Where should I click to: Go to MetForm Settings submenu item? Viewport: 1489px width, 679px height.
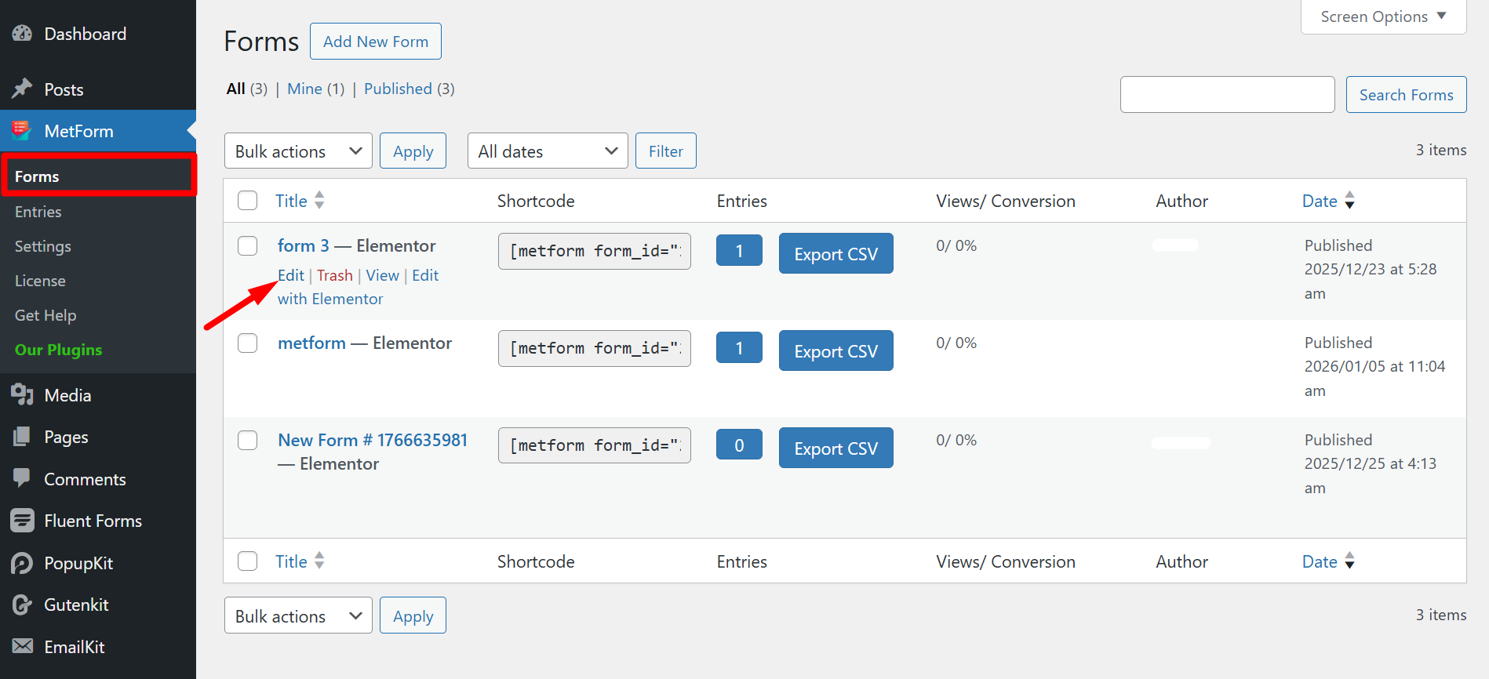click(42, 246)
